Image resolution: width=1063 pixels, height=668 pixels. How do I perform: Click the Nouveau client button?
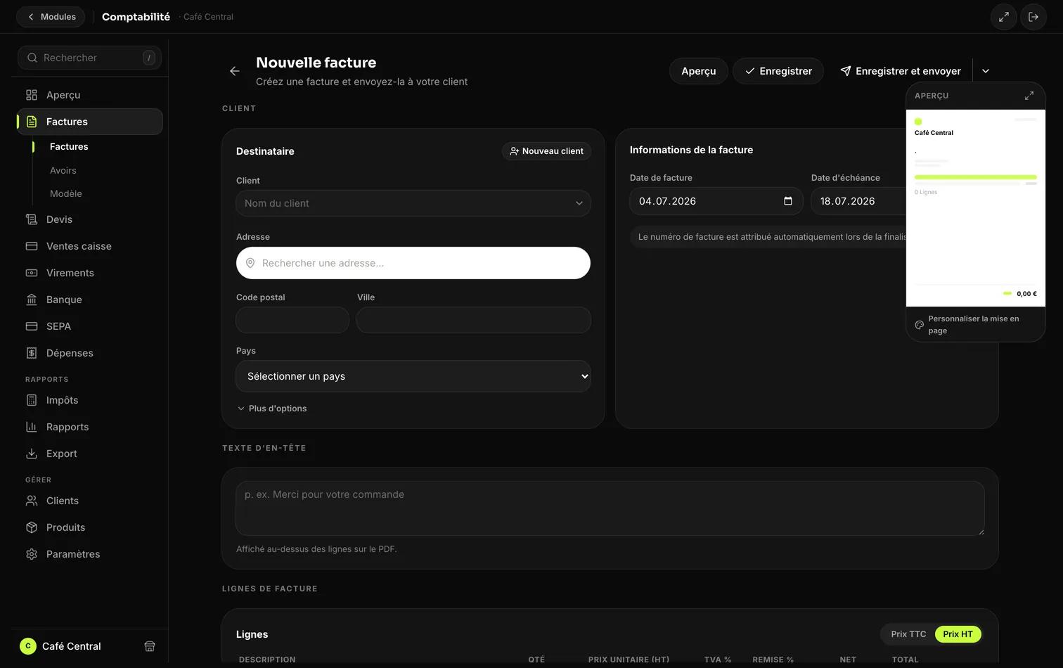(x=546, y=151)
